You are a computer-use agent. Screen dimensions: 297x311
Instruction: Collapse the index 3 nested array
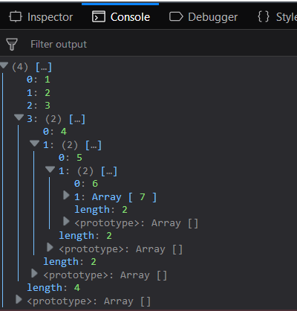coord(19,117)
